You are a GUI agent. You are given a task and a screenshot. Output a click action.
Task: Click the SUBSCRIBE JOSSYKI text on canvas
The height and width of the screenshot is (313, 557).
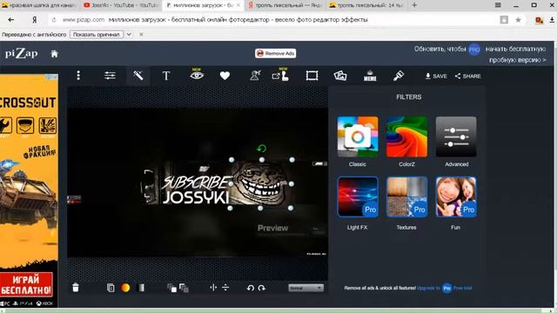196,190
